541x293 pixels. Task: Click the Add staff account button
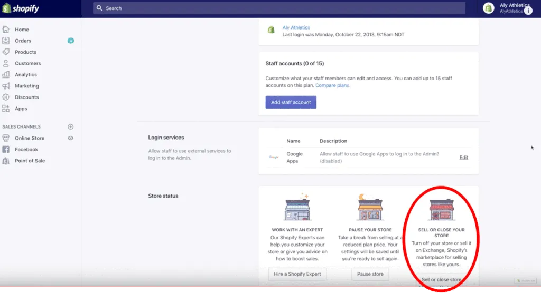click(x=291, y=102)
